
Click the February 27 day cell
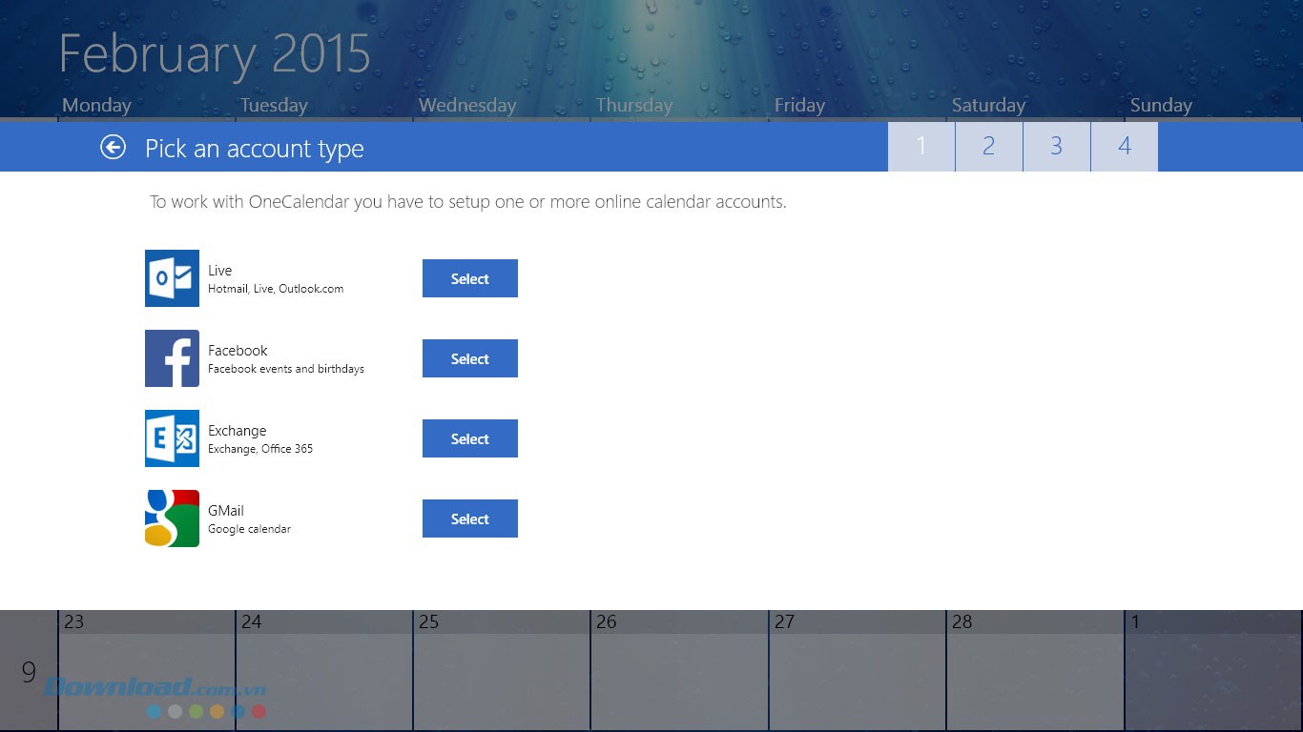coord(857,672)
